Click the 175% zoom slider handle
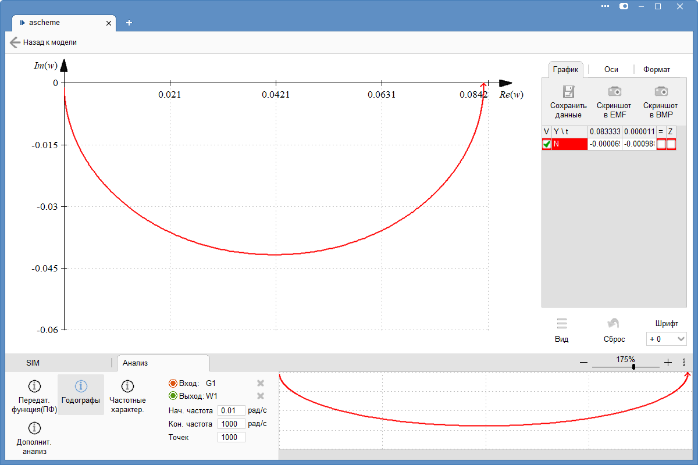The width and height of the screenshot is (698, 465). (633, 367)
